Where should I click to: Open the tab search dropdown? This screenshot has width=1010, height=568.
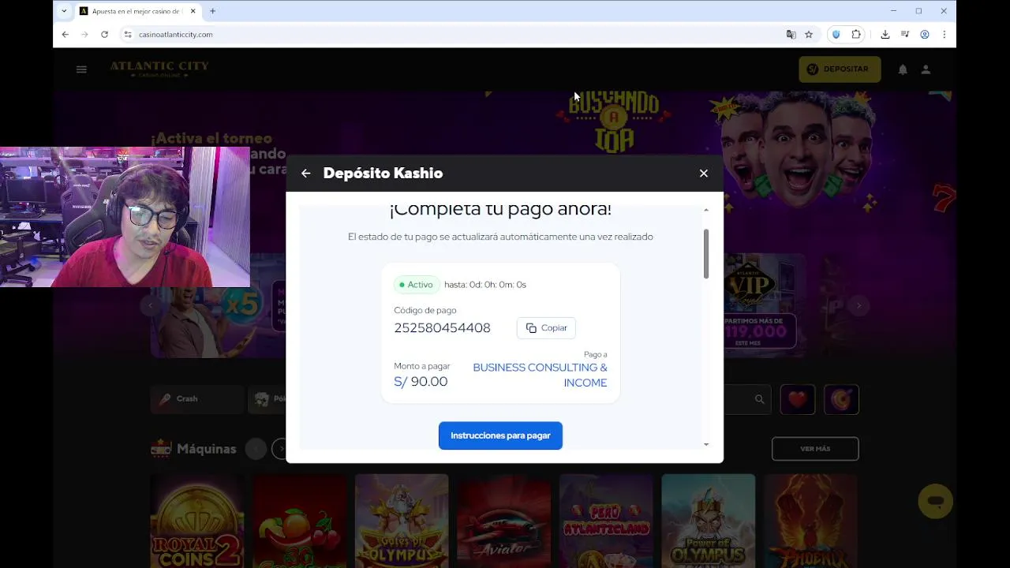pos(64,11)
